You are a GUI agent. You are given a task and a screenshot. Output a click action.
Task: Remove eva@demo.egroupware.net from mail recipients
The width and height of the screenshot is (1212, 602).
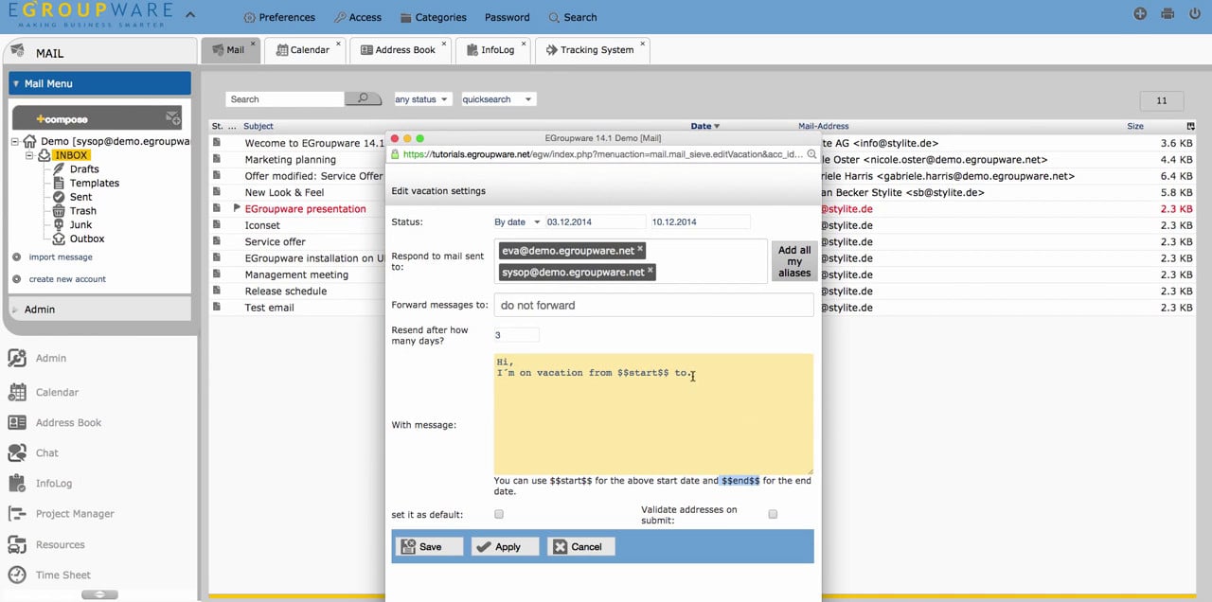coord(641,250)
